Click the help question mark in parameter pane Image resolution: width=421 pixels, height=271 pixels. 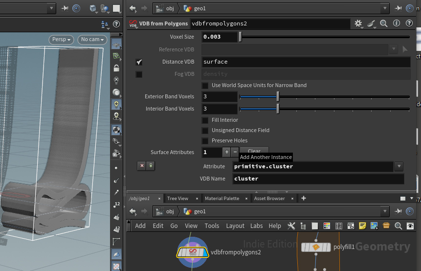coord(409,23)
